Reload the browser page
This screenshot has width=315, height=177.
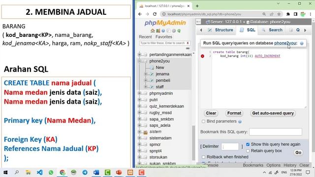155,14
